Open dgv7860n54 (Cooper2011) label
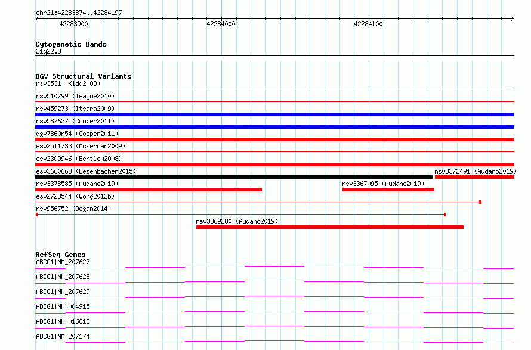Screen dimensions: 531x350 click(77, 134)
